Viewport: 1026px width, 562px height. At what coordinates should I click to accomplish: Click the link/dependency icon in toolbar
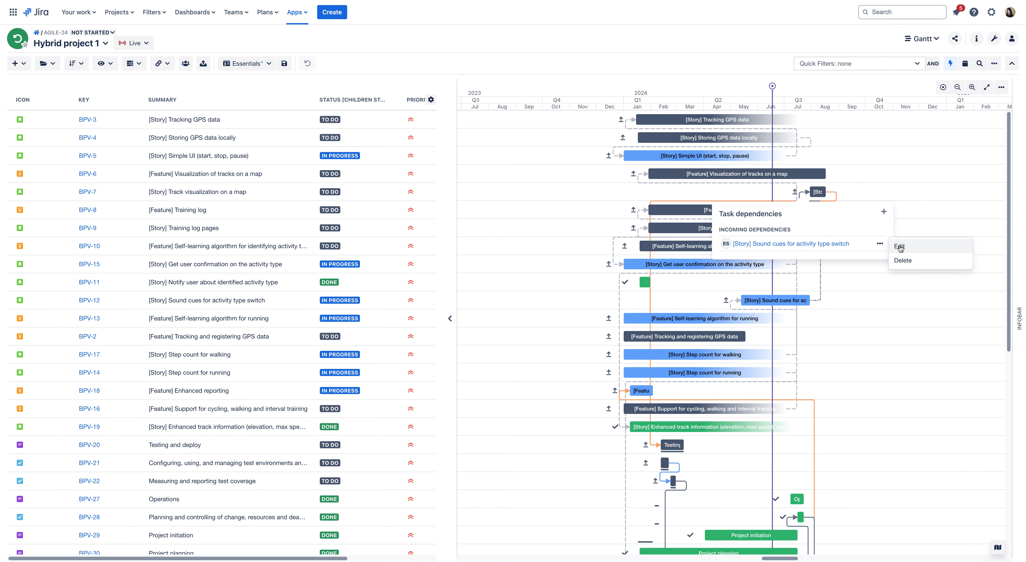pos(158,64)
